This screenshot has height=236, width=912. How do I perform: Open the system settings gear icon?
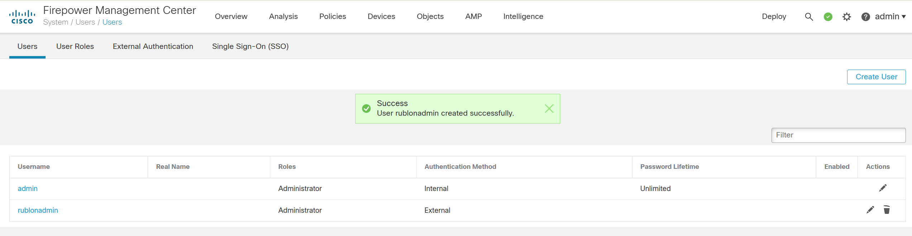[x=846, y=17]
